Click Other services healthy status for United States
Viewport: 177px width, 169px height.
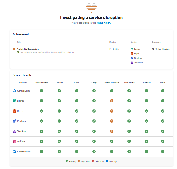tap(42, 152)
